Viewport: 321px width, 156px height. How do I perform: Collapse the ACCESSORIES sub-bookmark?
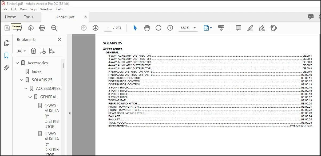(26, 88)
